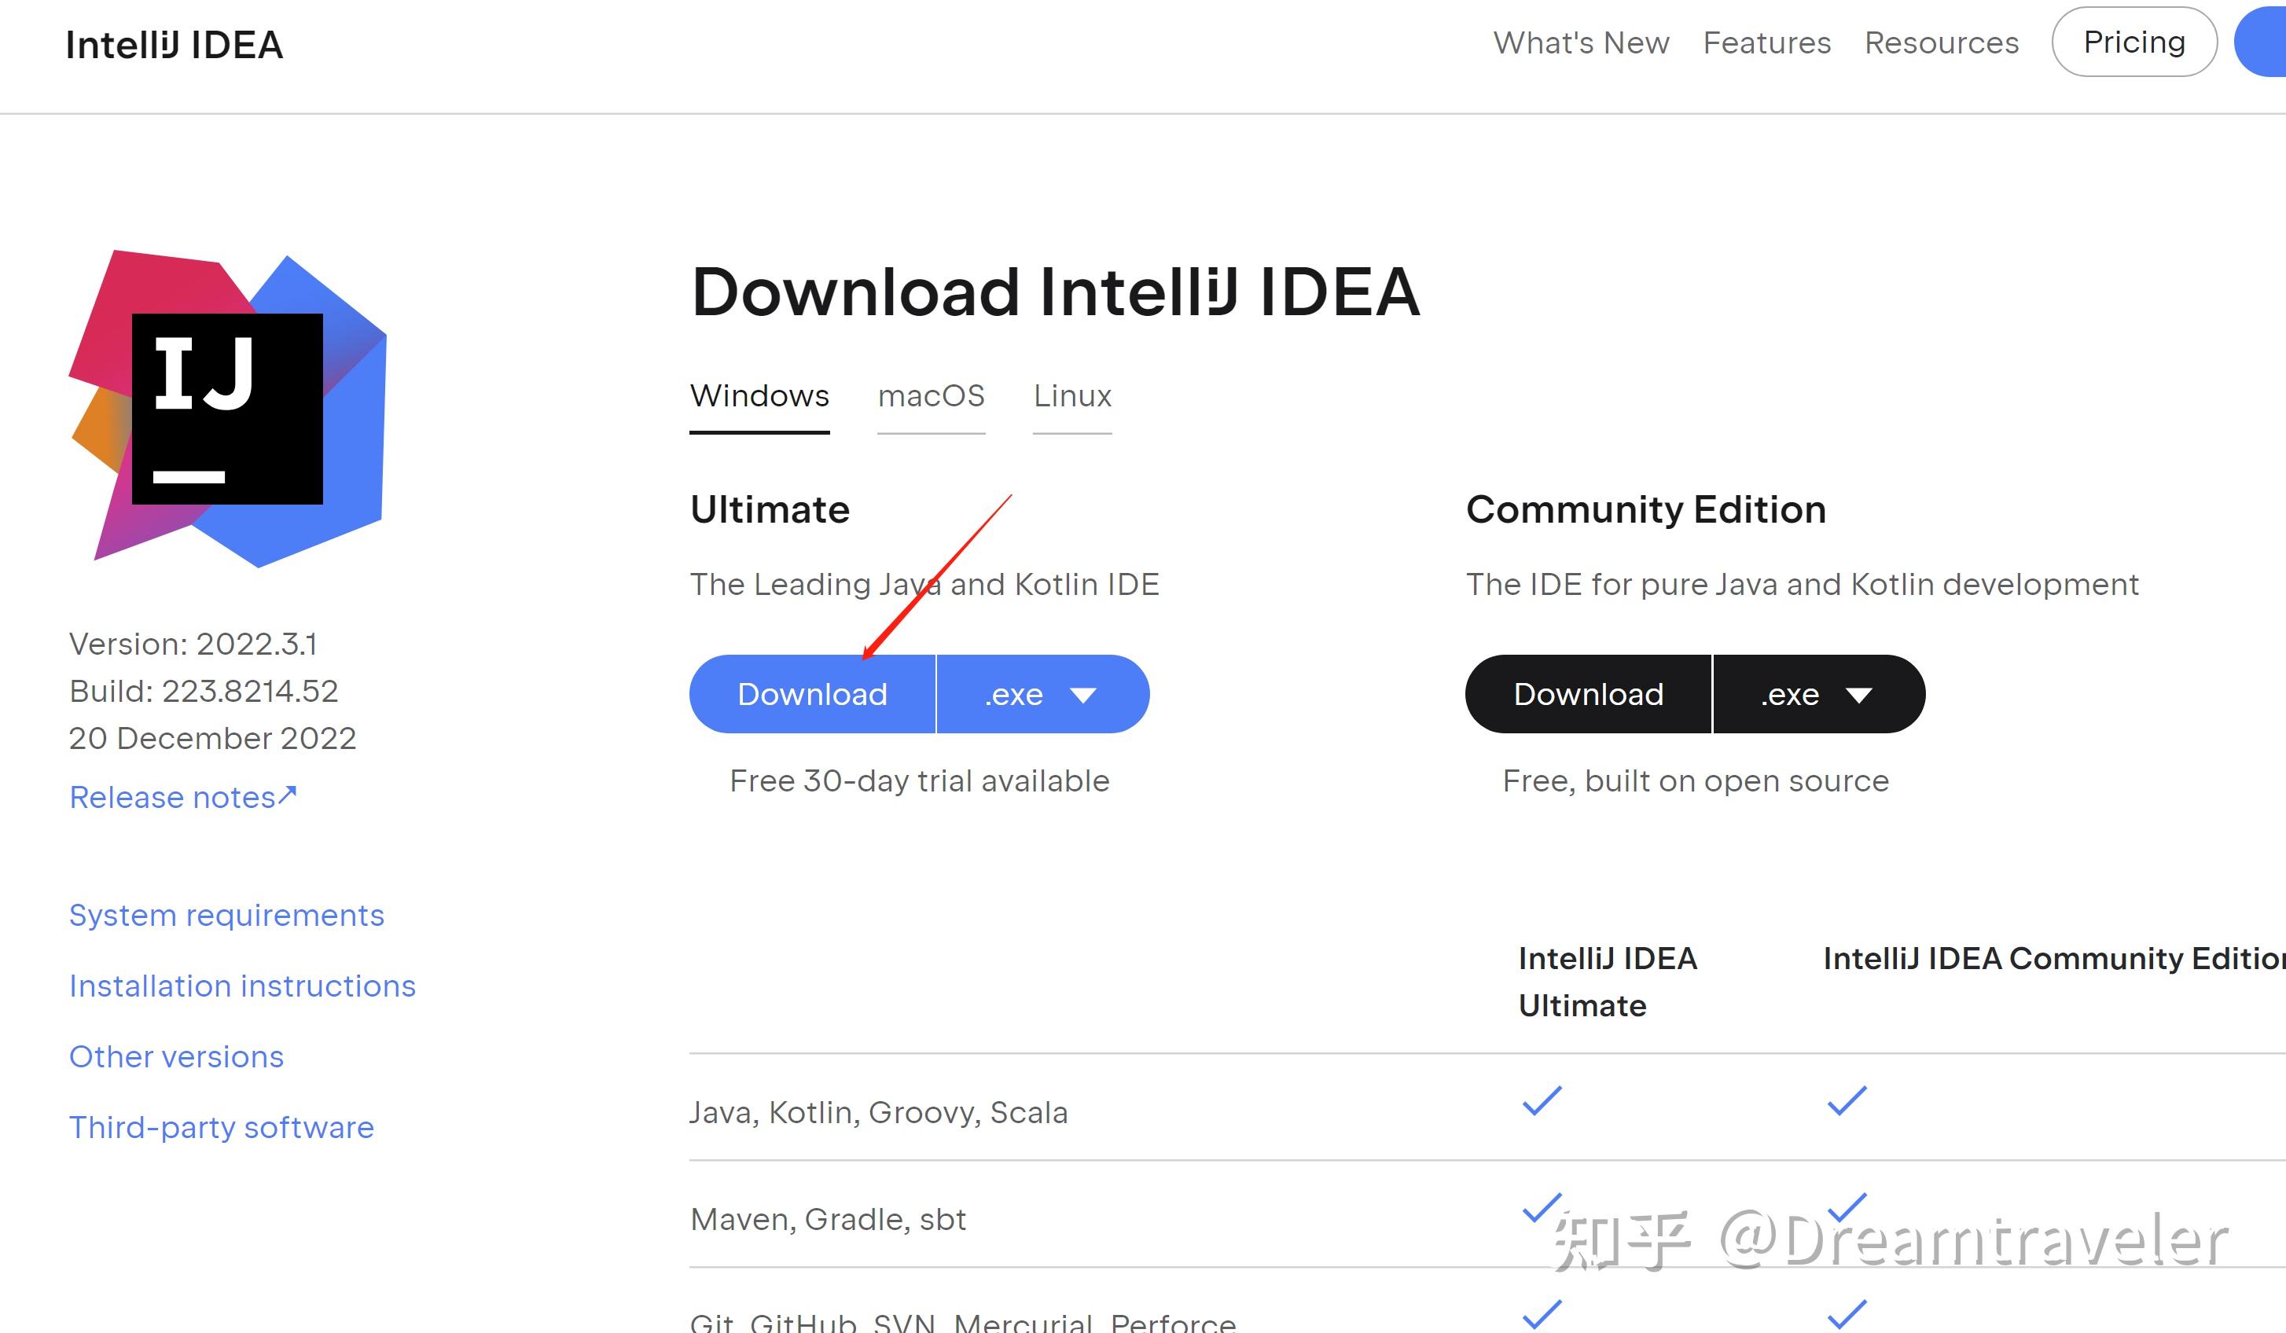
Task: Open the Release notes
Action: (171, 796)
